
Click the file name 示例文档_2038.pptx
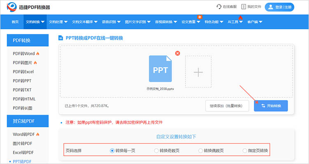(x=160, y=89)
